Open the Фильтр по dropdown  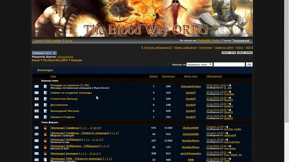point(200,64)
